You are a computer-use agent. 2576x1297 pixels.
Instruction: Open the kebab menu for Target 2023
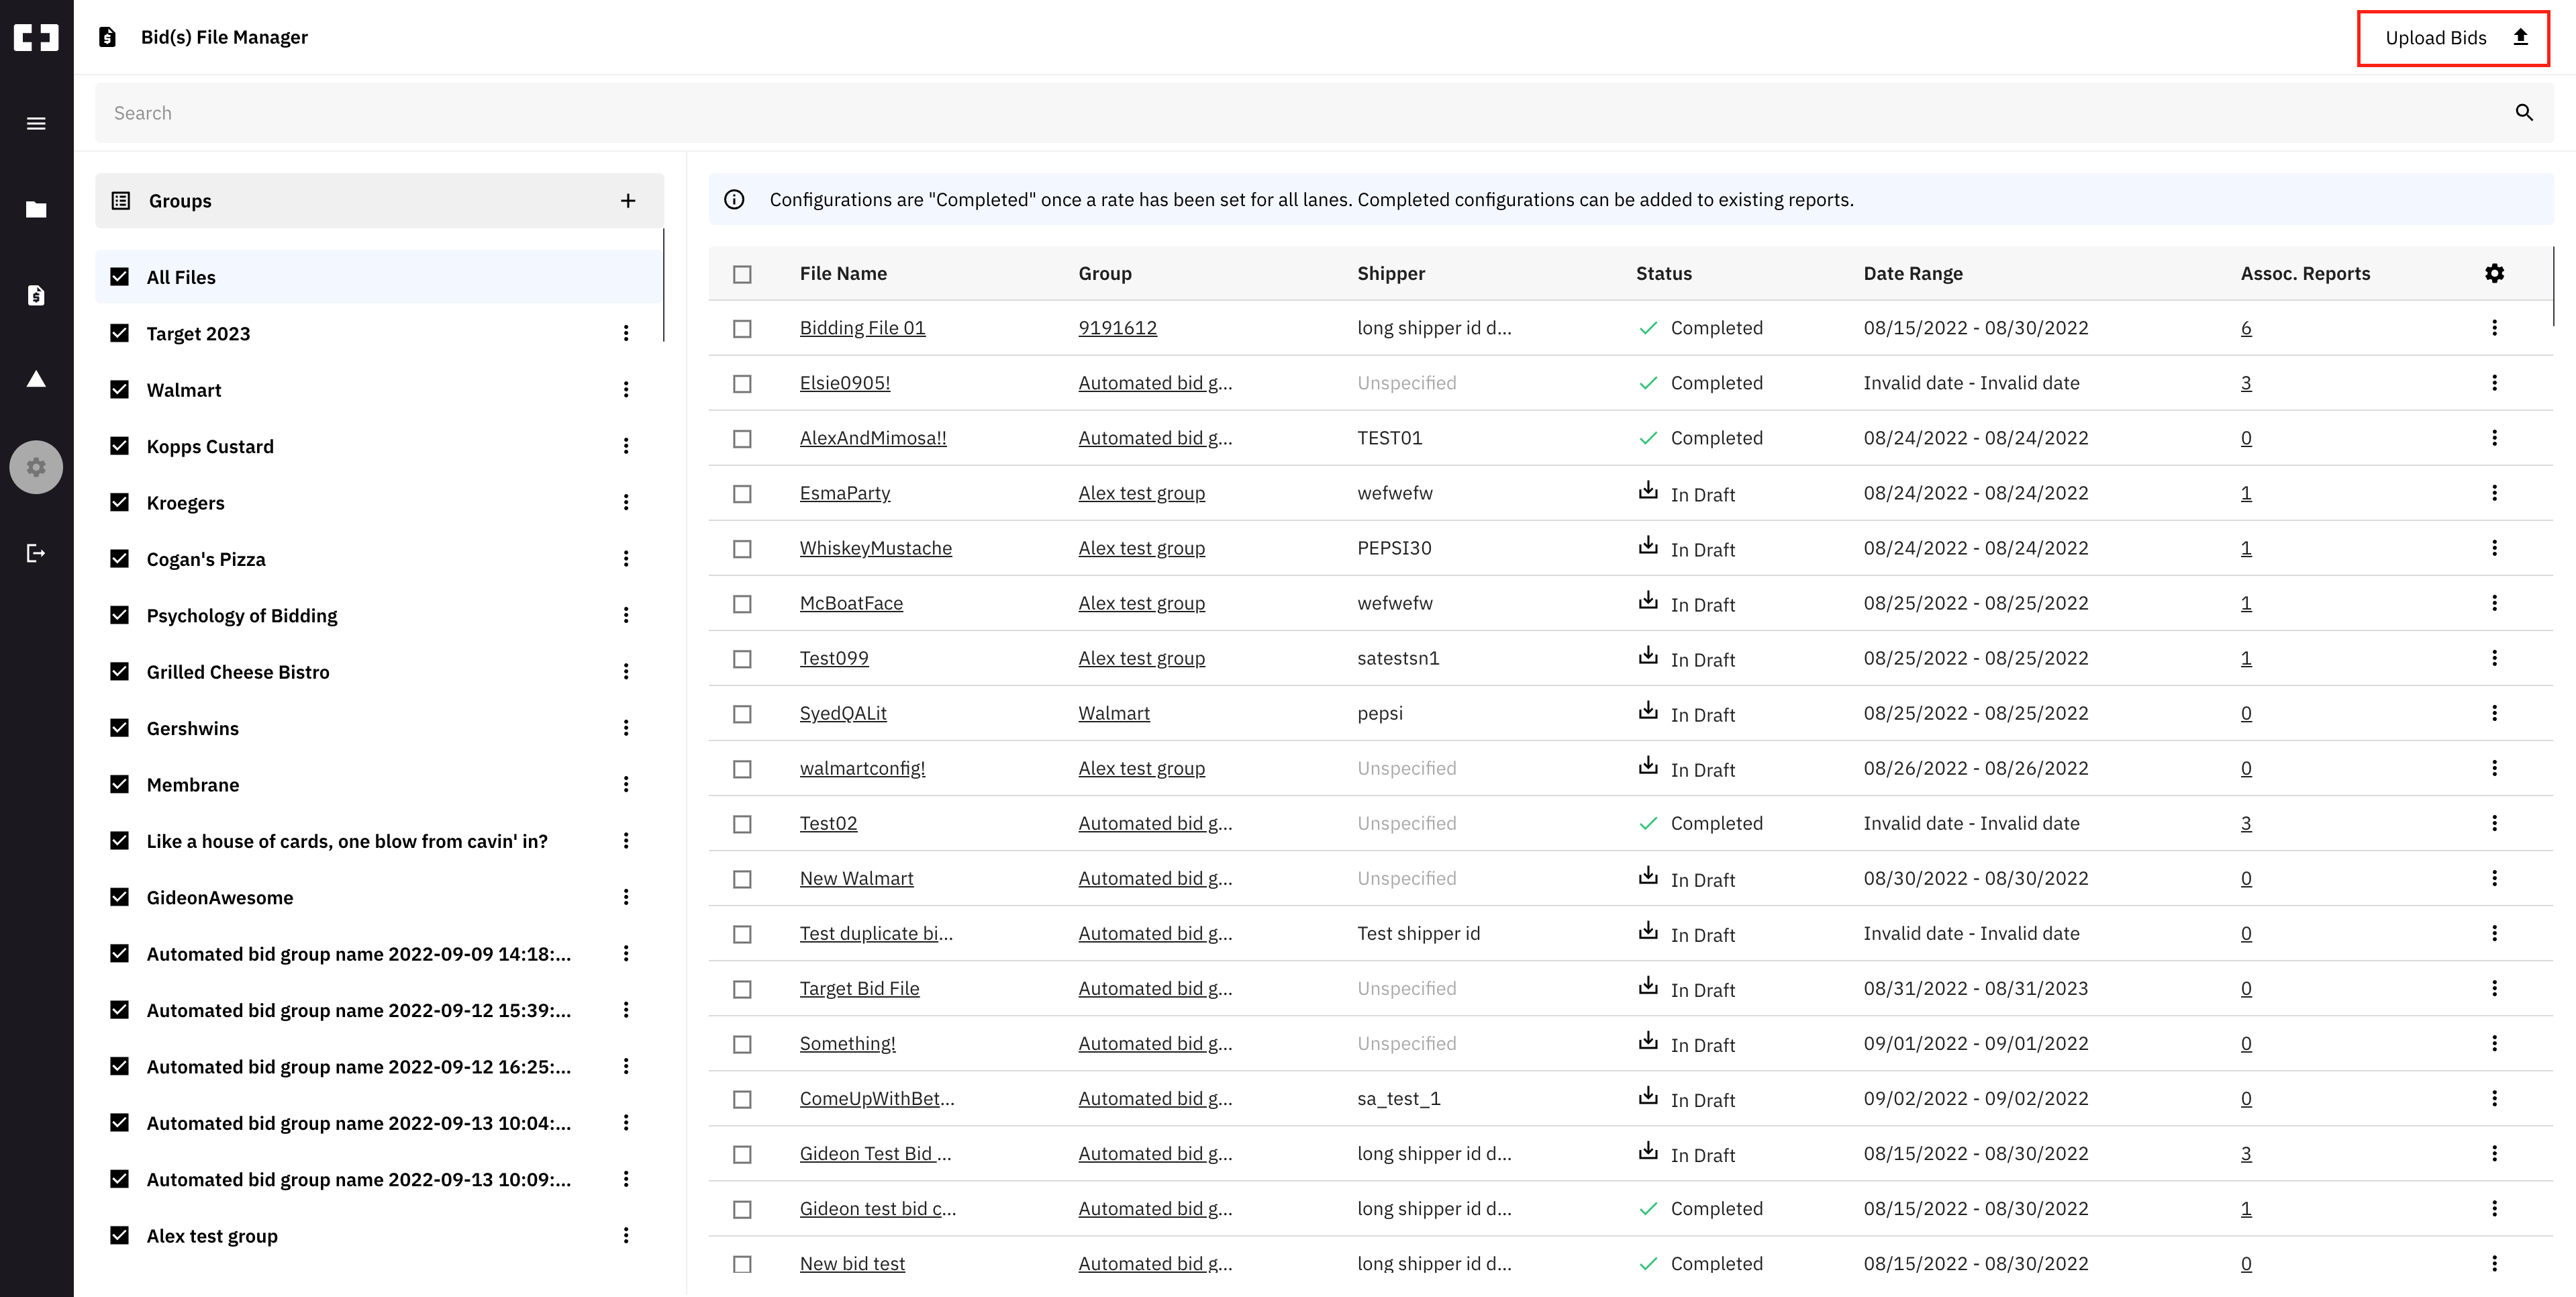click(627, 333)
